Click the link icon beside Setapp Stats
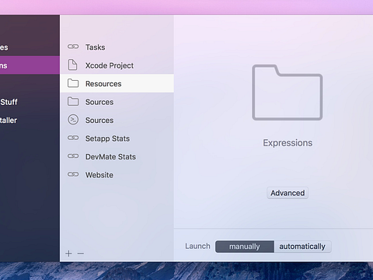373x280 pixels. 73,138
